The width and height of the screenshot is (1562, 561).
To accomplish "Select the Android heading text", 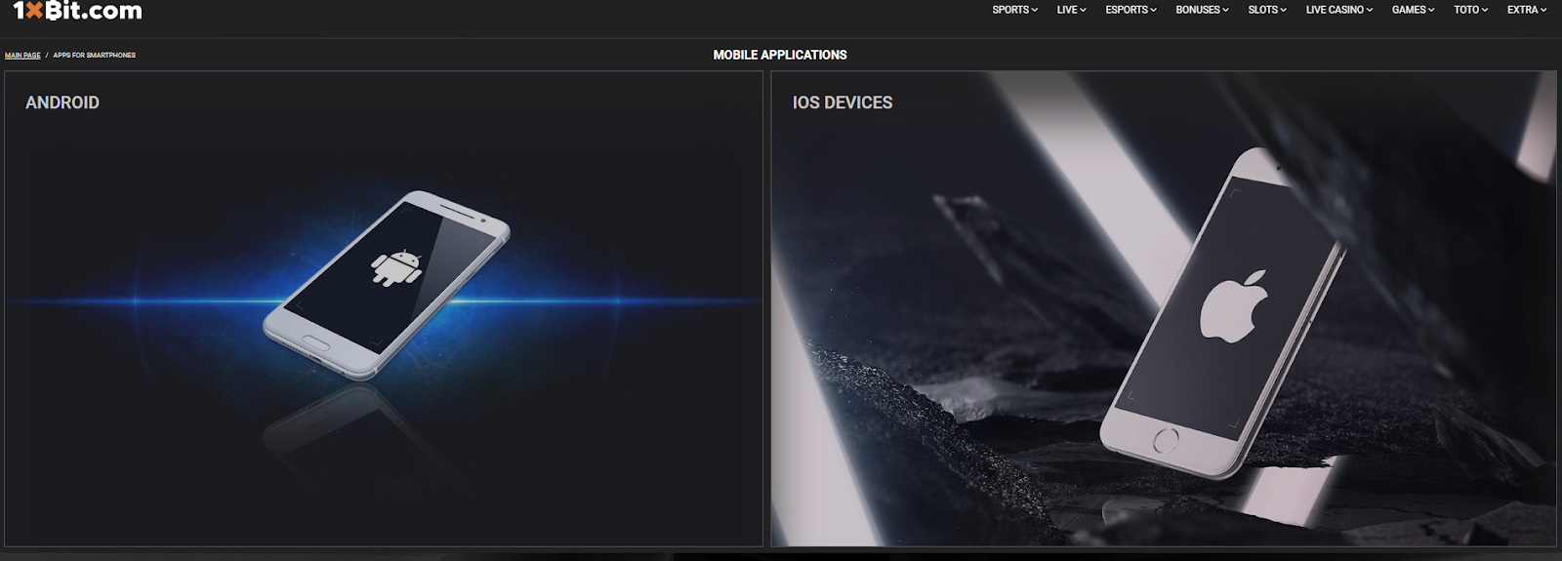I will pos(62,102).
